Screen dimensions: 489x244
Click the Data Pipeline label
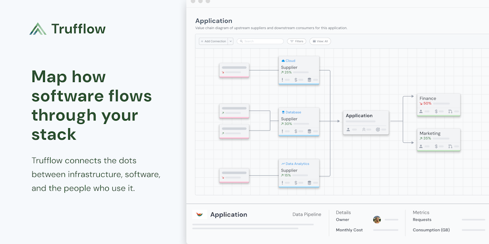pos(307,214)
